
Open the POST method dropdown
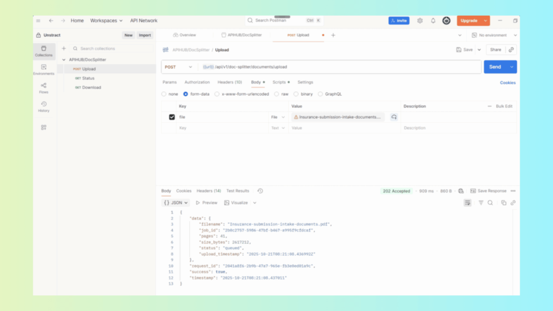pyautogui.click(x=179, y=67)
